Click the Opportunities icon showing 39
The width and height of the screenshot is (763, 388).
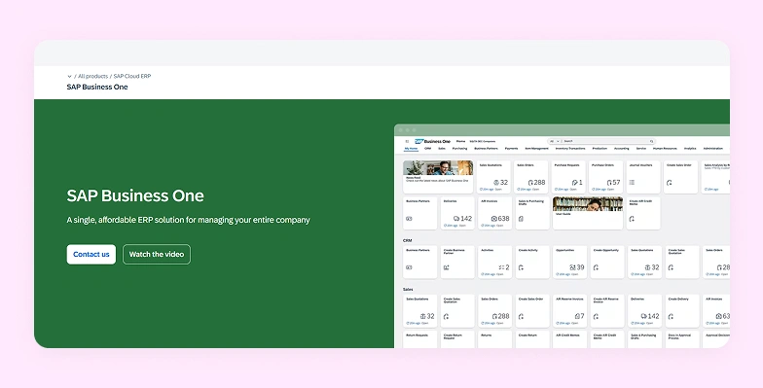572,267
